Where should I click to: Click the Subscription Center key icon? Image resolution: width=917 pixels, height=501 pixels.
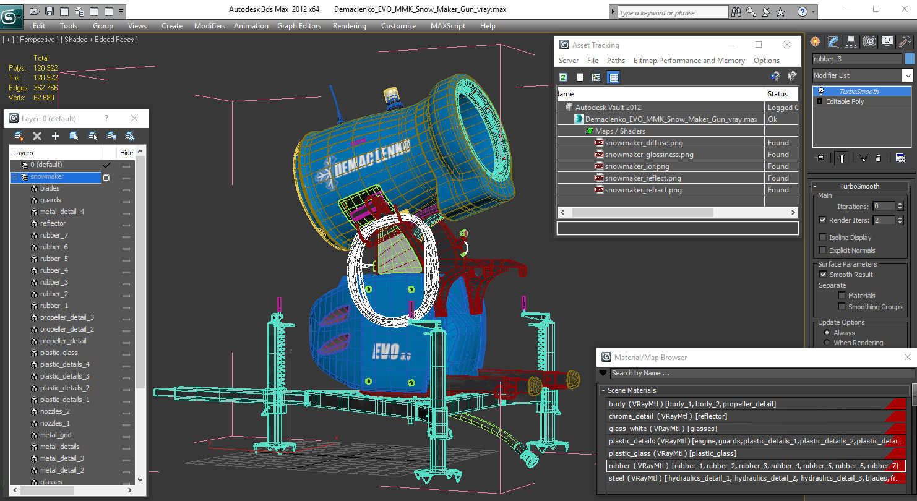tap(751, 12)
